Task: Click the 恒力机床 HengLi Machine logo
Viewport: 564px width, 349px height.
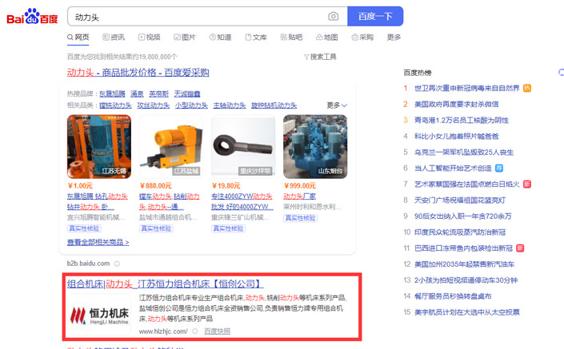Action: click(99, 315)
